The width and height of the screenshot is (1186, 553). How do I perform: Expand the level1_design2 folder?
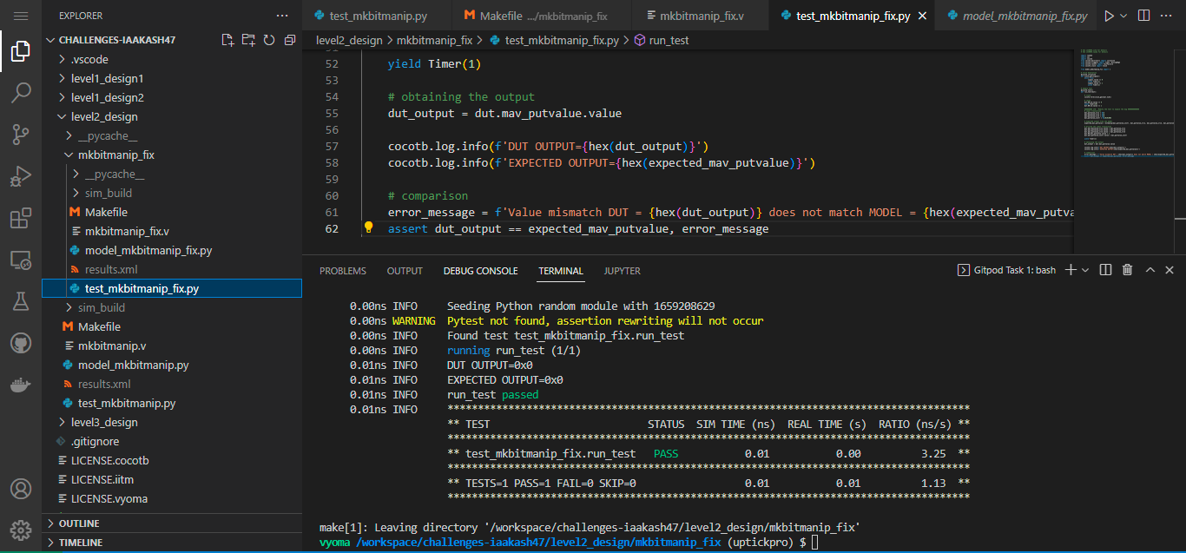point(172,97)
